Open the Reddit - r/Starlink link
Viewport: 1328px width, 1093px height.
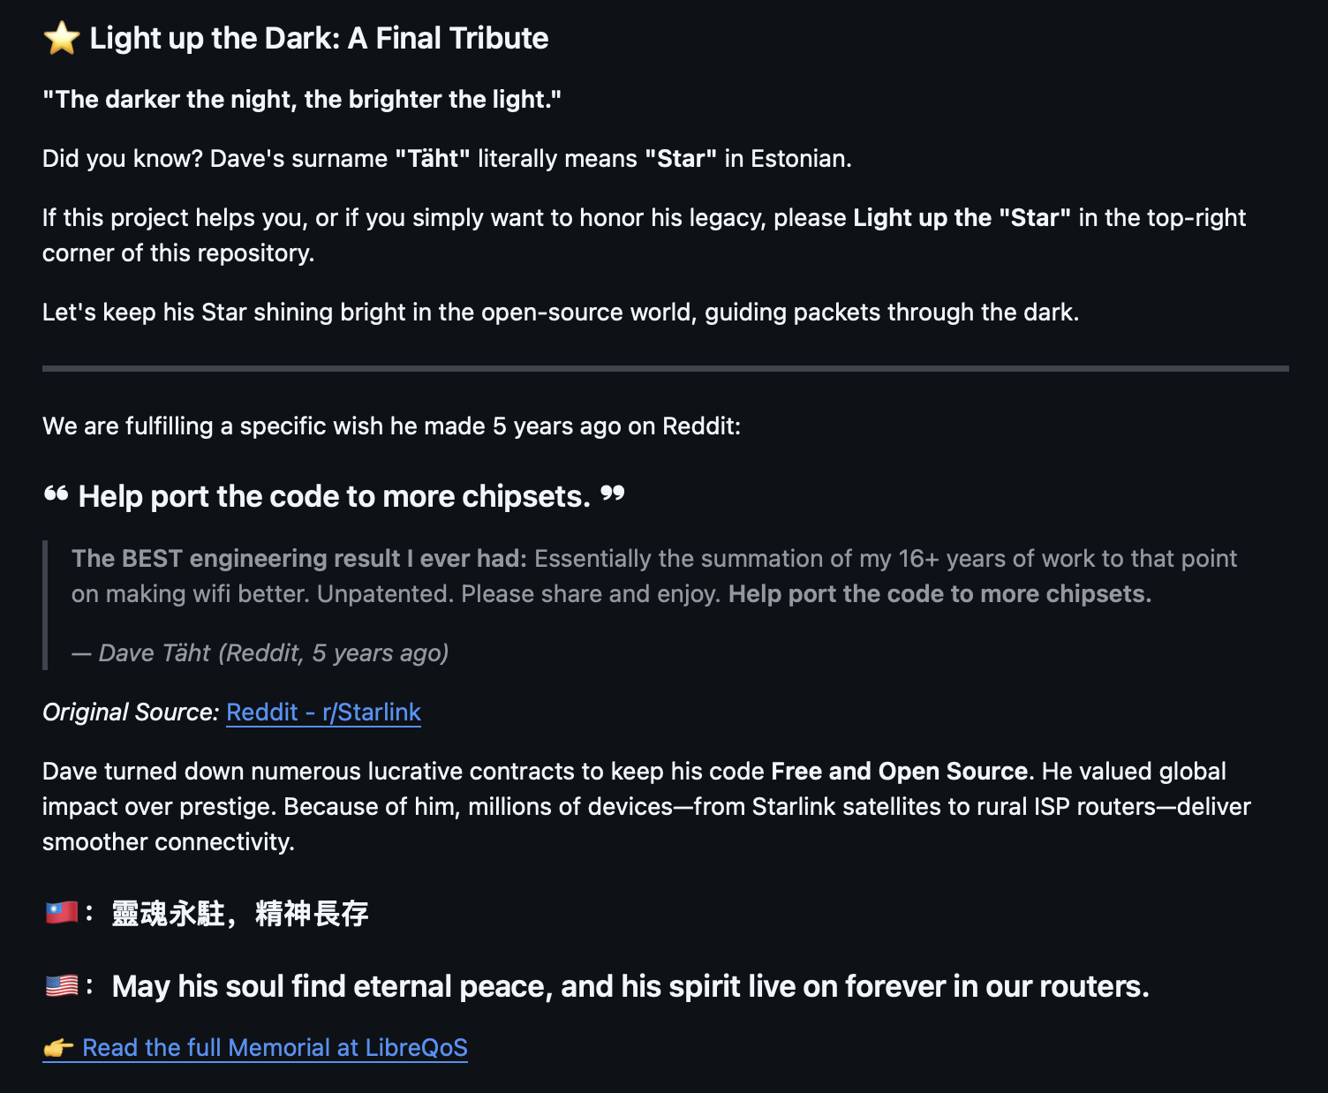pyautogui.click(x=323, y=712)
